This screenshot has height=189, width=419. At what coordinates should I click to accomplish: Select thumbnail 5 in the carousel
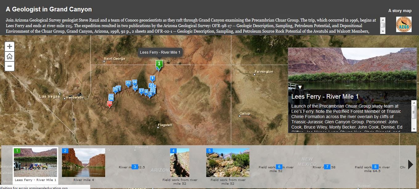pos(228,162)
